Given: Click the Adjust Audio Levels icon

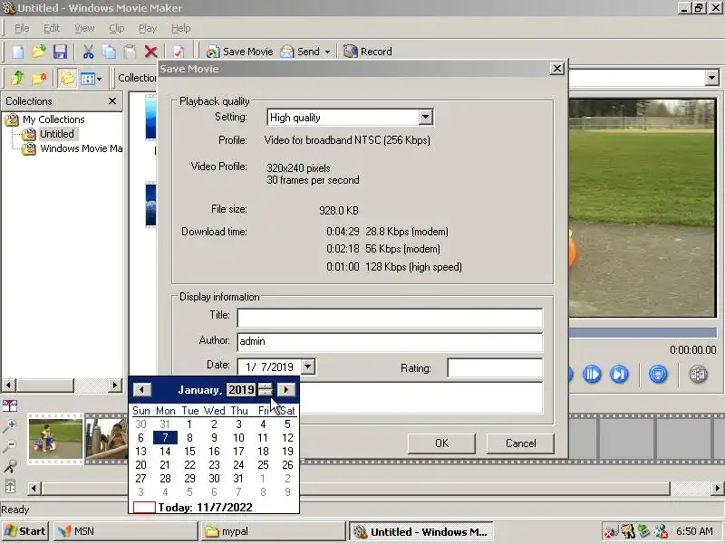Looking at the screenshot, I should point(10,486).
